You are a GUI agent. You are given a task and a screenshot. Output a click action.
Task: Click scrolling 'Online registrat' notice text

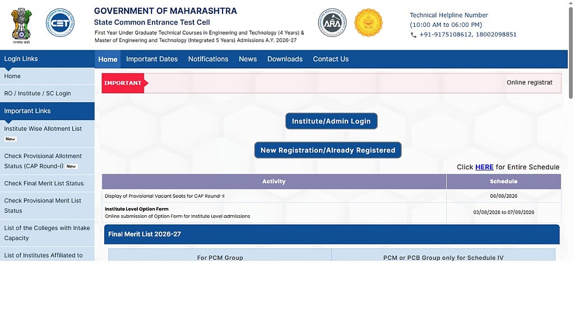pos(529,82)
